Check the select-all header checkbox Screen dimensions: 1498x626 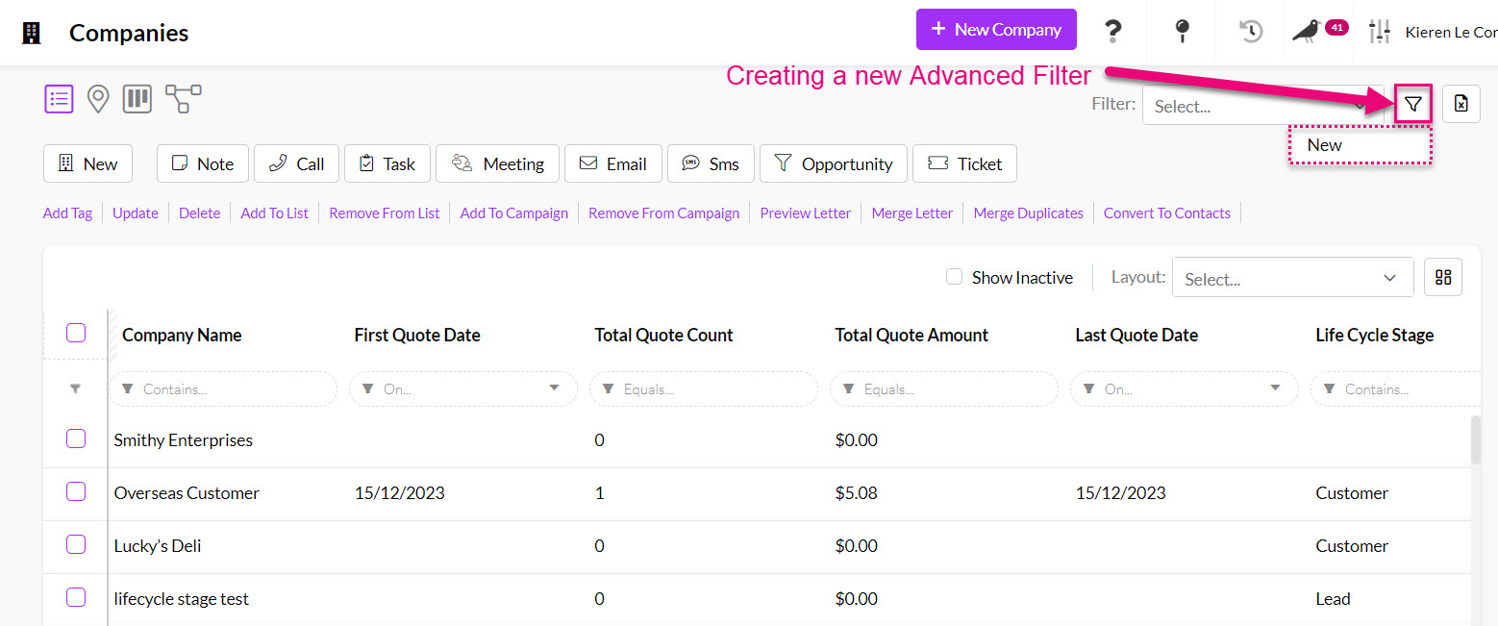(76, 334)
